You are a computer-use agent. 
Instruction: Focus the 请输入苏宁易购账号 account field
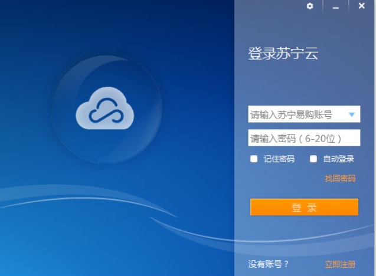(304, 114)
